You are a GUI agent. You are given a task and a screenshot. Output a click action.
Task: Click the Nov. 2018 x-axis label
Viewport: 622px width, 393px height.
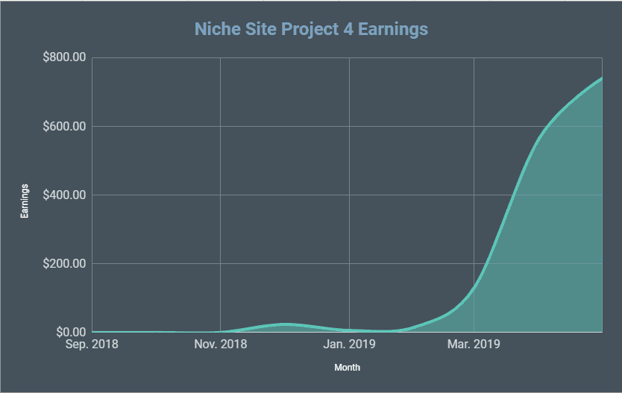click(221, 344)
